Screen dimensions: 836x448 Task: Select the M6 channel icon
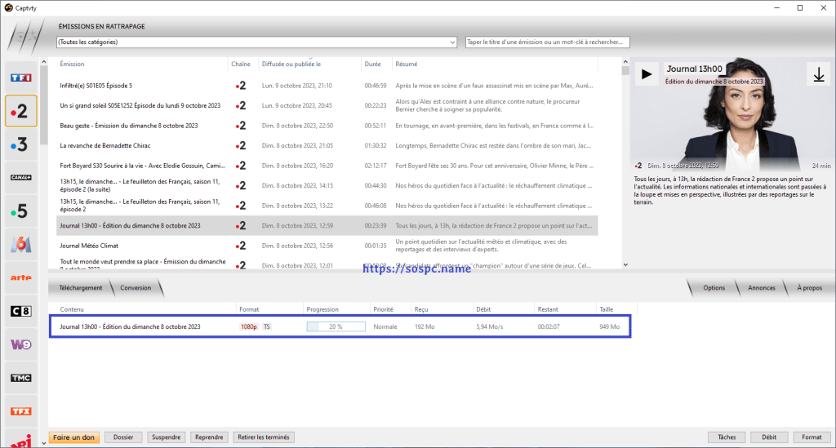tap(21, 245)
